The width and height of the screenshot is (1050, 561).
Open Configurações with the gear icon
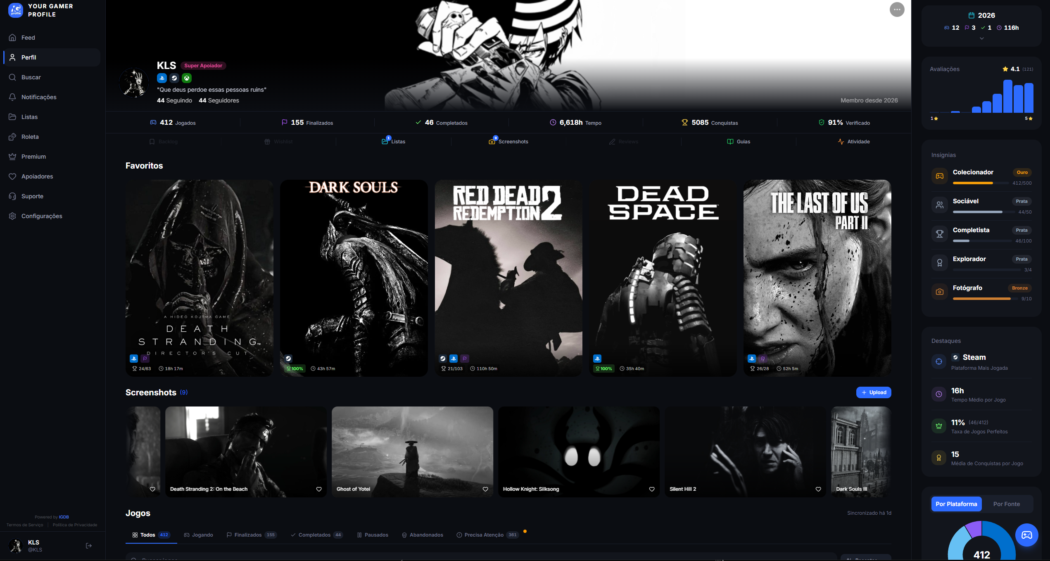13,216
